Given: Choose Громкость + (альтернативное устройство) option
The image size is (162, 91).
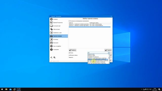Looking at the screenshot, I should (98, 58).
